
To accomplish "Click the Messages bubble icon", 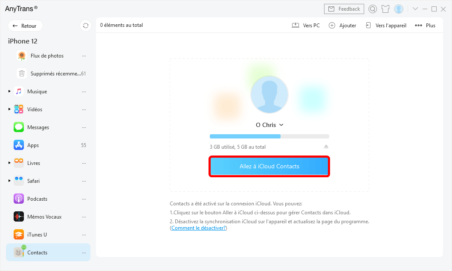I will pyautogui.click(x=19, y=127).
